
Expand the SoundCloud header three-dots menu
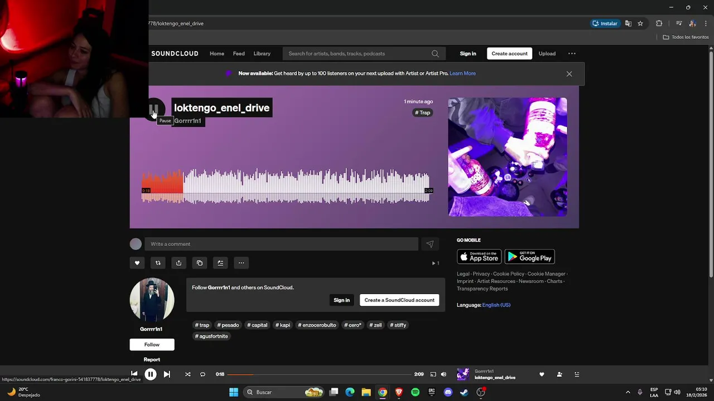(x=572, y=53)
